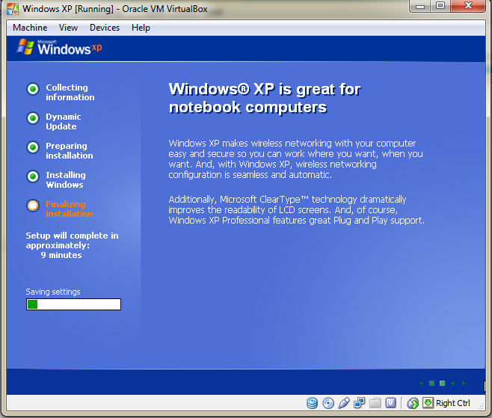Click the Collecting information step indicator
Screen dimensions: 492x418
click(x=33, y=89)
